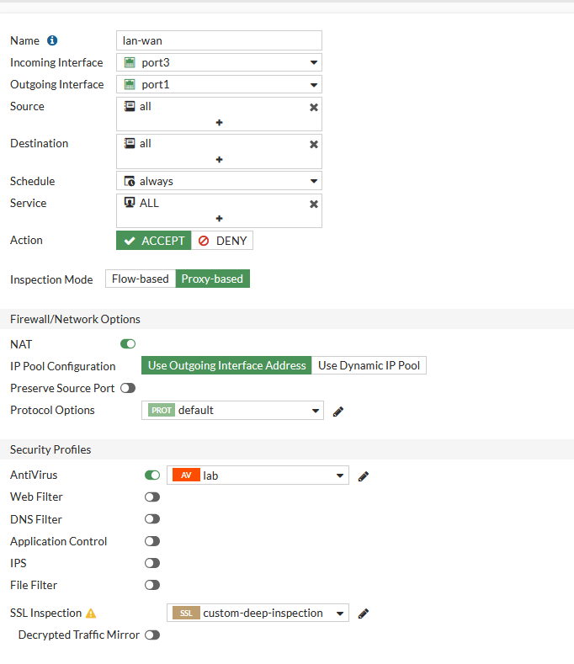Screen dimensions: 574x664
Task: Switch Inspection Mode to Flow-based
Action: pyautogui.click(x=141, y=279)
